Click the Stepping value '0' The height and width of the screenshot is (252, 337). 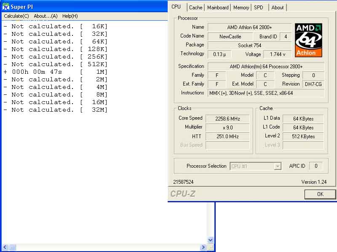[313, 75]
